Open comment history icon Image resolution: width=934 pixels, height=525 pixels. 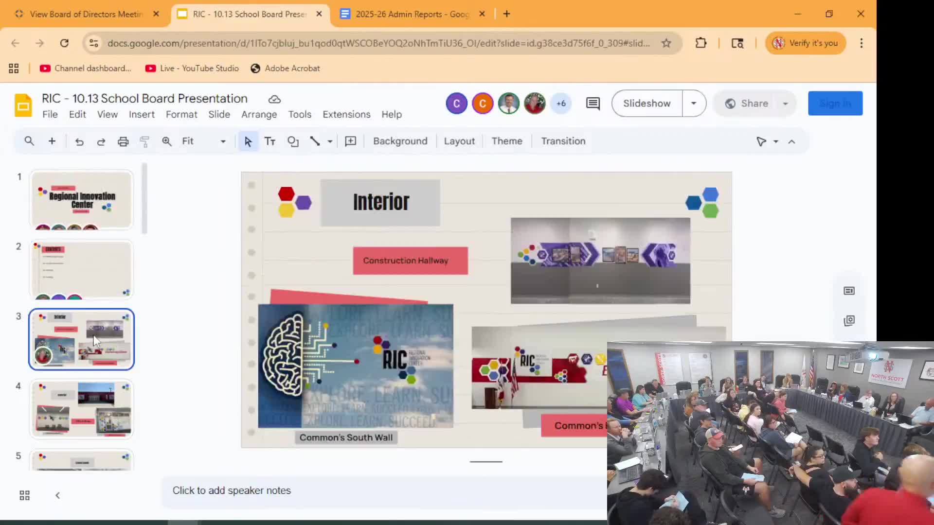pos(593,104)
